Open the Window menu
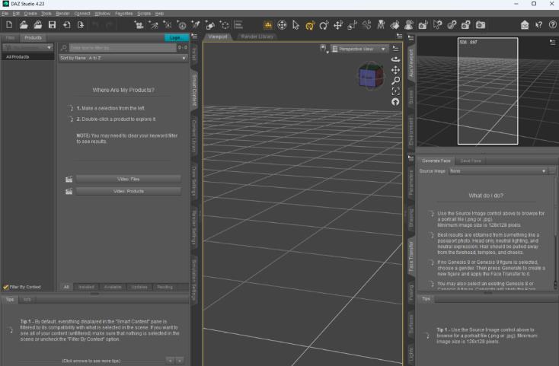 click(102, 14)
